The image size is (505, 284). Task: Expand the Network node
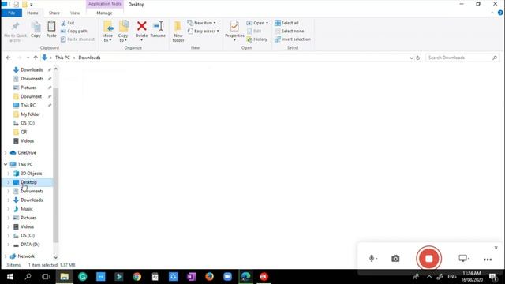click(x=6, y=256)
